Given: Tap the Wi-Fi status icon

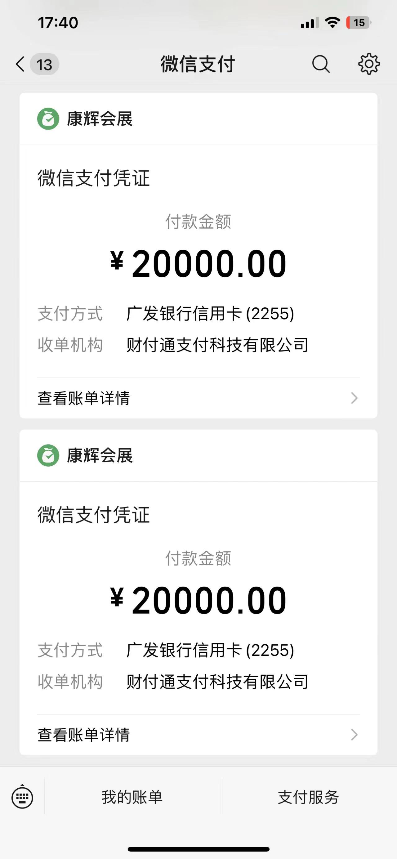Looking at the screenshot, I should pyautogui.click(x=332, y=23).
